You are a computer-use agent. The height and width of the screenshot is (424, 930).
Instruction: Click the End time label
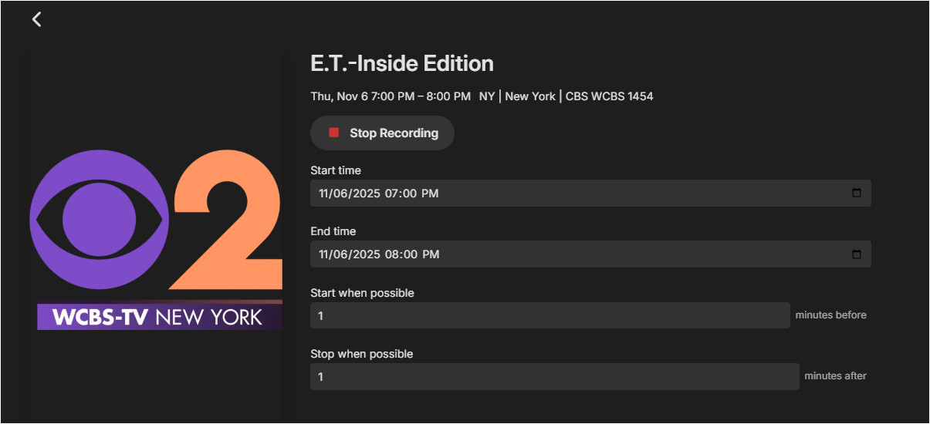click(333, 231)
